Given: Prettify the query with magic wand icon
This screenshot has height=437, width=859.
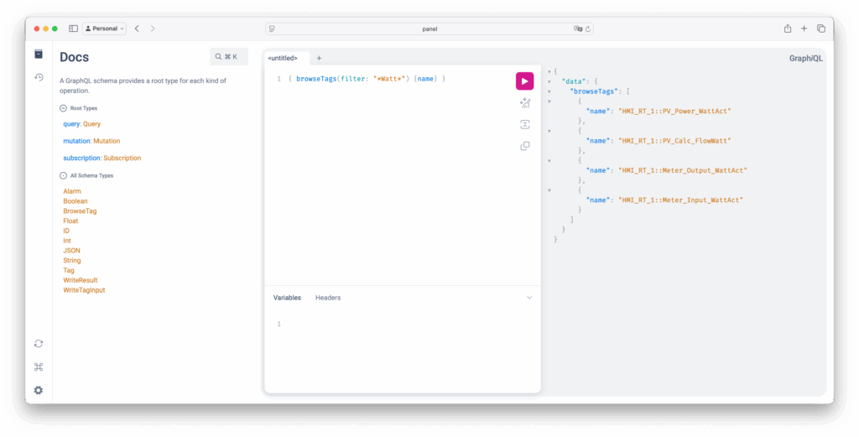Looking at the screenshot, I should [x=525, y=103].
